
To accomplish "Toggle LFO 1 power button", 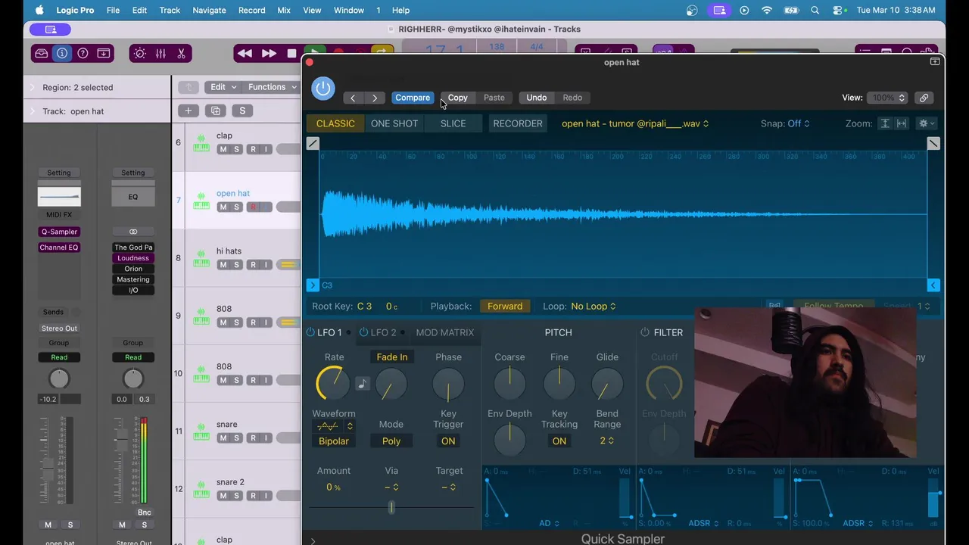I will (310, 332).
